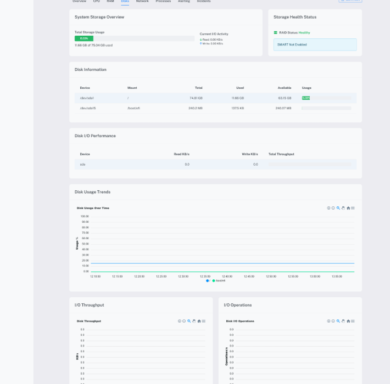390x384 pixels.
Task: Click the SMART Not Enabled notice
Action: 315,44
